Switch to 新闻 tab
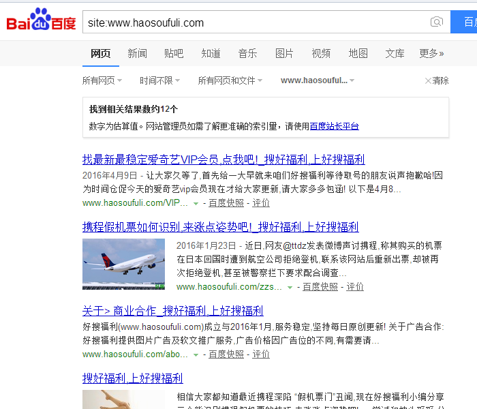 tap(137, 53)
